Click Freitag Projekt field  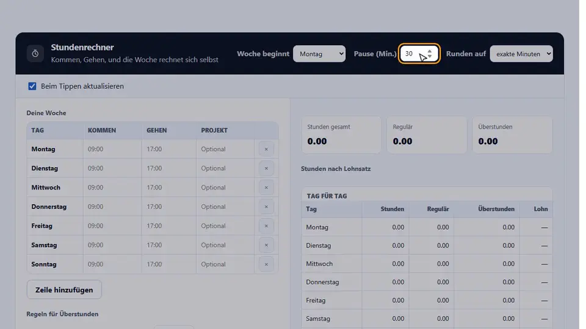click(x=225, y=226)
